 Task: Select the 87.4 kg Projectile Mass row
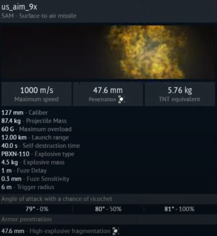click(x=34, y=121)
